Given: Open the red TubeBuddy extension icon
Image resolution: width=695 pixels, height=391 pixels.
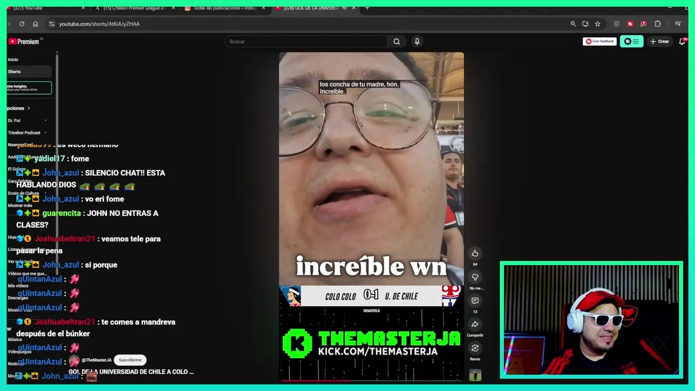Looking at the screenshot, I should [x=630, y=24].
